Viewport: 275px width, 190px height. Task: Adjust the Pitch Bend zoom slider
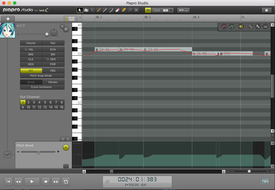point(38,152)
